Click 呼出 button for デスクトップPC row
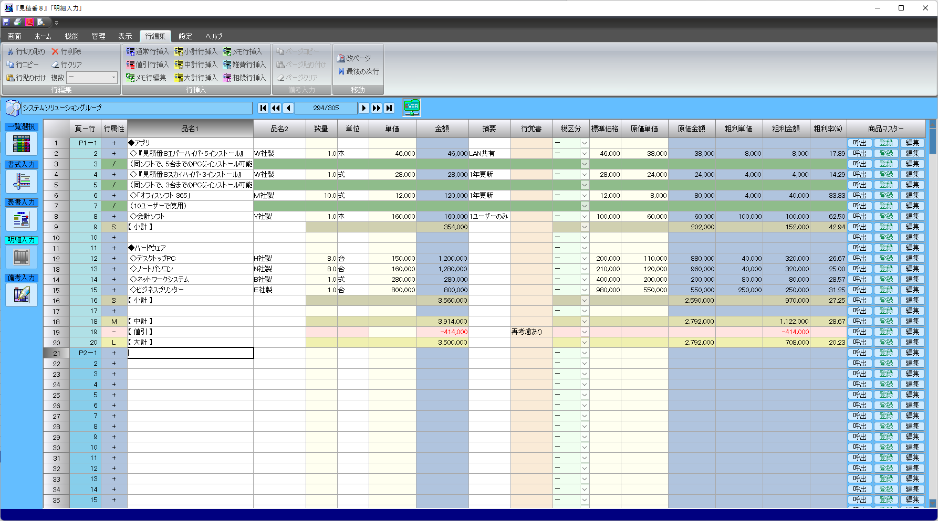Viewport: 938px width, 521px height. tap(860, 259)
